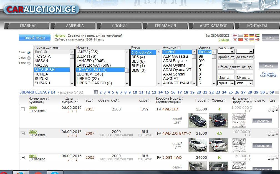Sort results by year column arrows
This screenshot has height=174, width=280.
(93, 100)
